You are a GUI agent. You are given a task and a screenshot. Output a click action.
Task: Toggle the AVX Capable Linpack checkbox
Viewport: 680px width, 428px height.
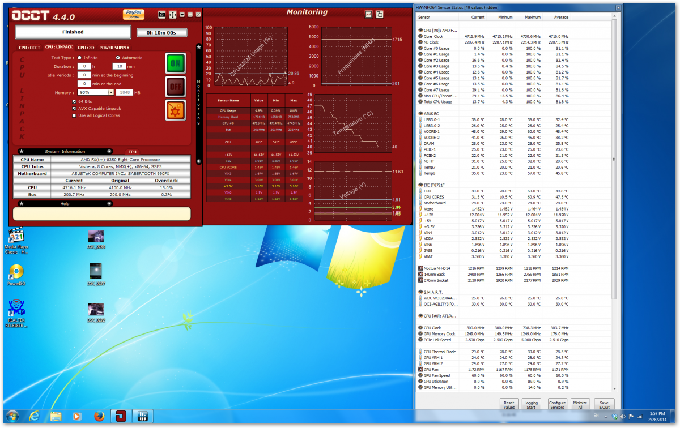(74, 108)
